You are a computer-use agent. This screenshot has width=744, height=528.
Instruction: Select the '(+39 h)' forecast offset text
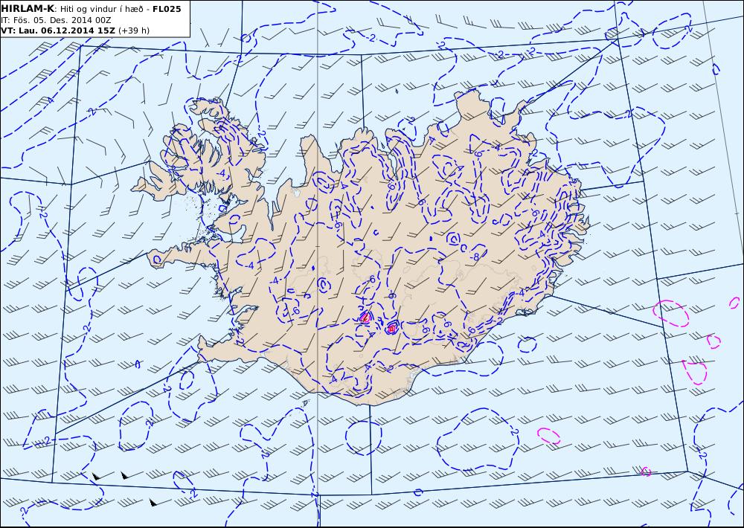coord(134,30)
